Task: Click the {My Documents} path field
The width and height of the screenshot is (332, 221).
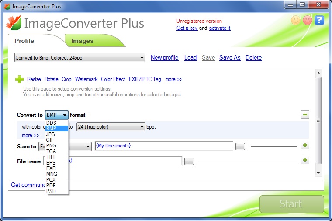Action: [x=164, y=146]
